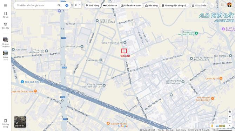Expand the imagery panel chevron
The width and height of the screenshot is (235, 131).
(229, 126)
